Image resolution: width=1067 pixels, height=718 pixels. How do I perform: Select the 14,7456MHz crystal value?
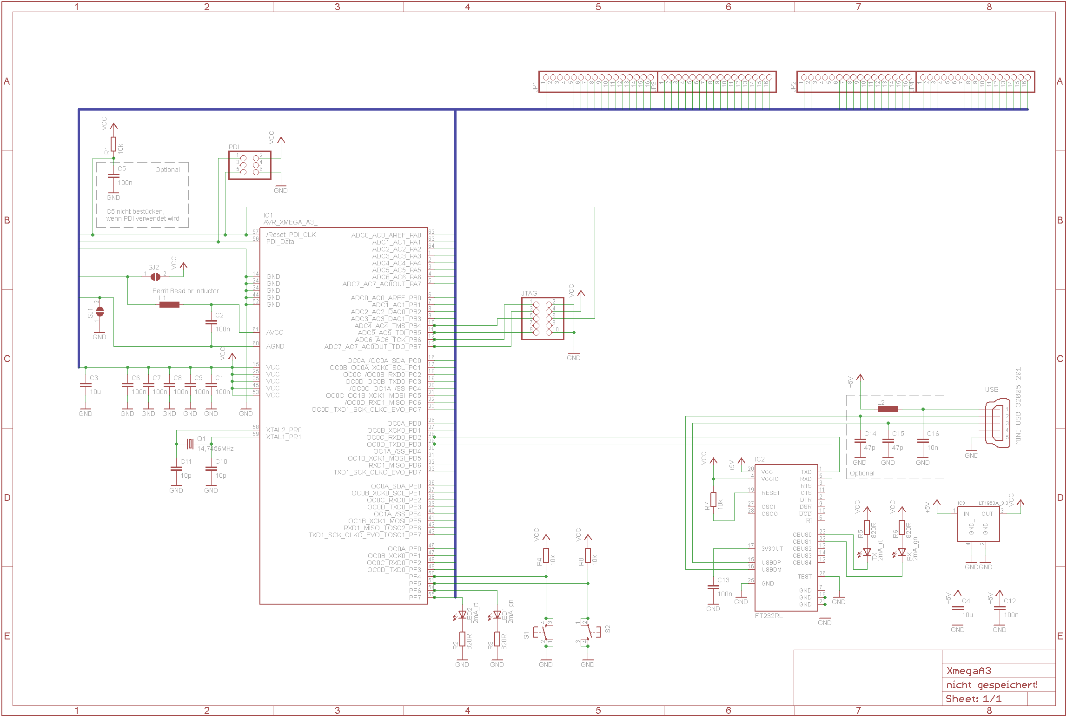(215, 448)
